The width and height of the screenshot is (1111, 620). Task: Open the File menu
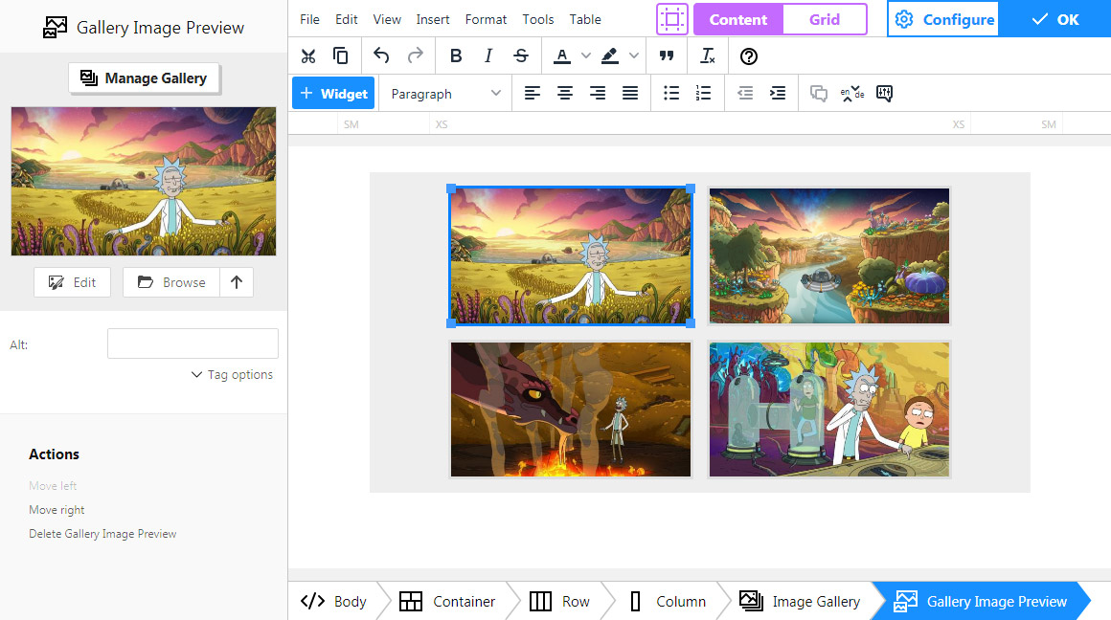[x=309, y=19]
